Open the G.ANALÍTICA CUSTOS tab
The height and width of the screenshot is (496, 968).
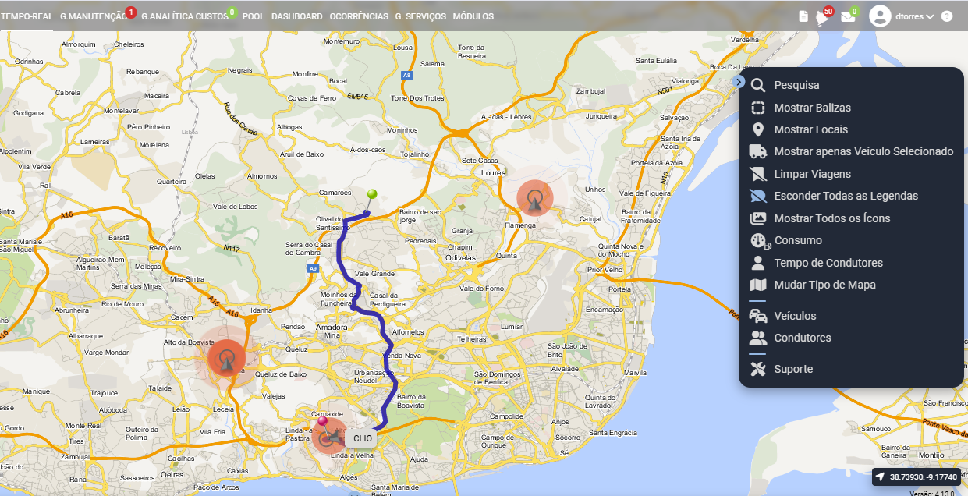185,16
